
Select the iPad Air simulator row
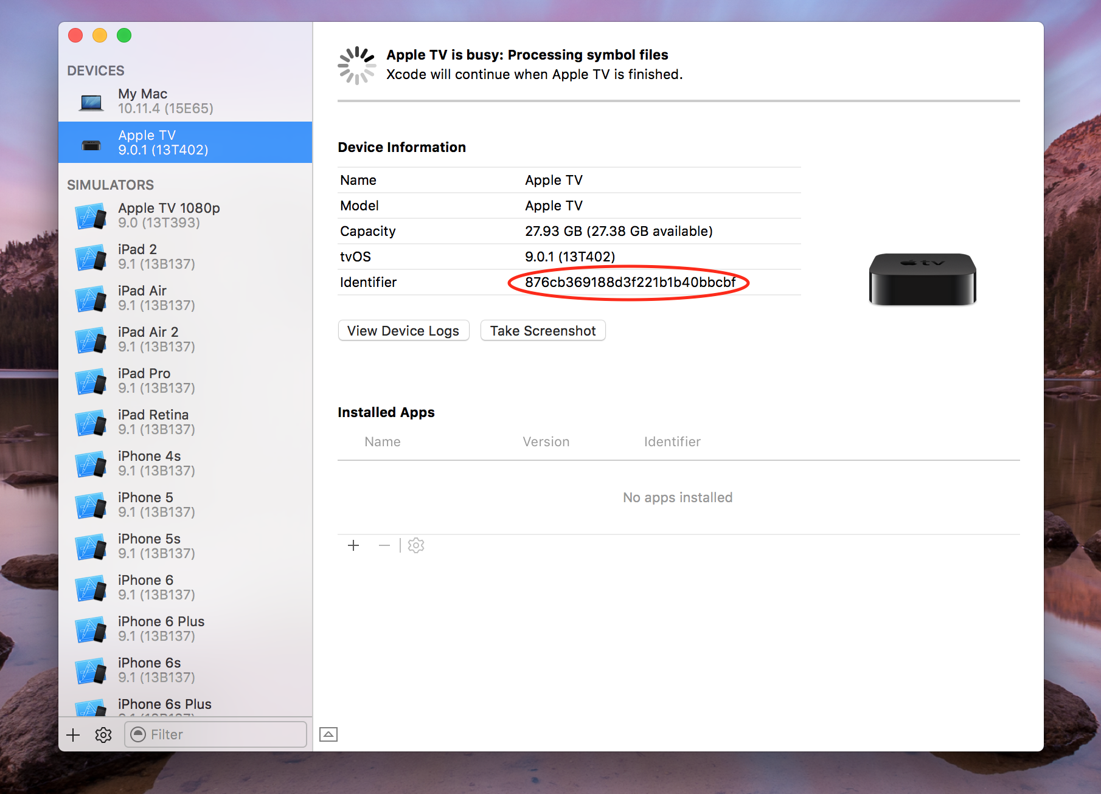click(x=186, y=299)
